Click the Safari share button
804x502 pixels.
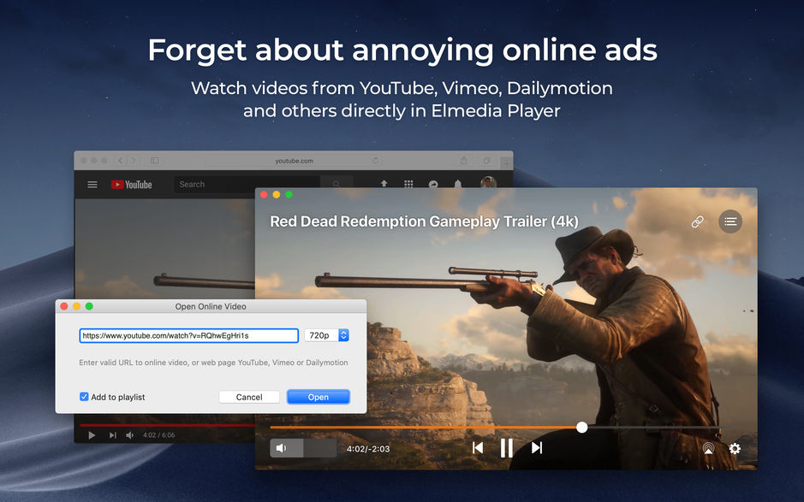coord(463,160)
